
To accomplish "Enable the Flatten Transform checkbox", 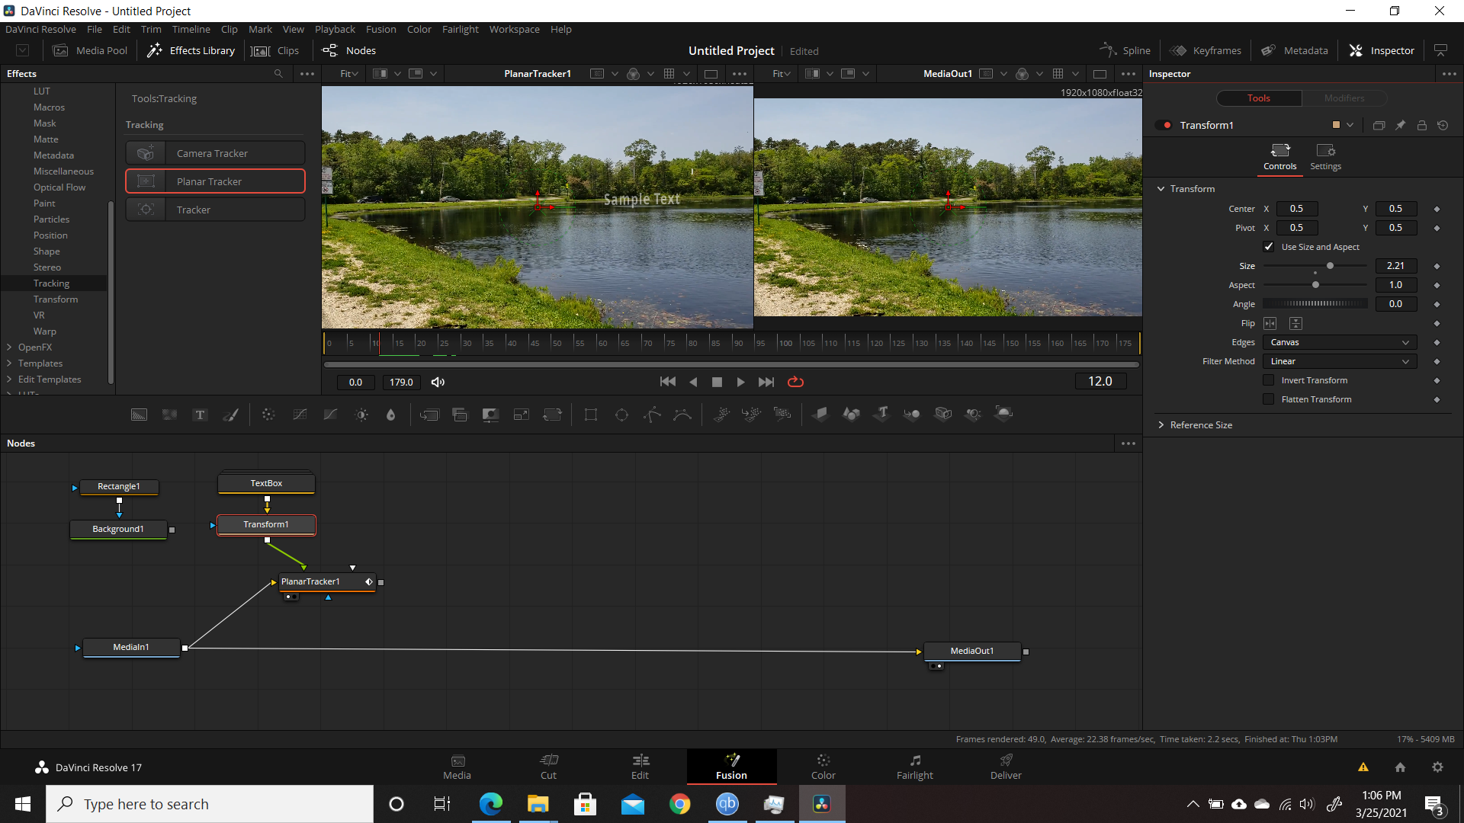I will tap(1269, 399).
